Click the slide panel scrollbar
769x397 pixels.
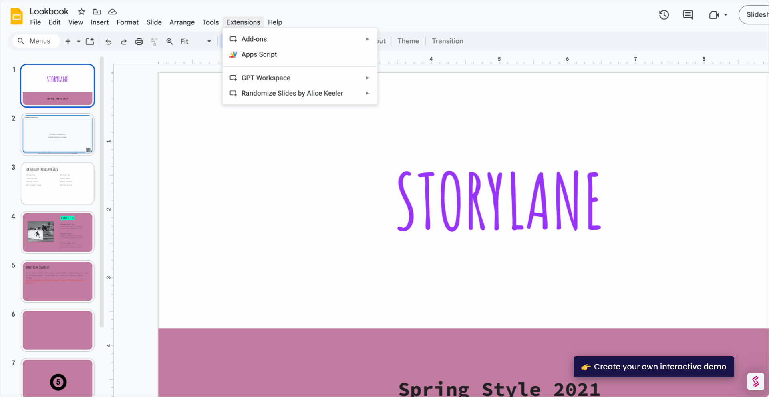pos(102,192)
